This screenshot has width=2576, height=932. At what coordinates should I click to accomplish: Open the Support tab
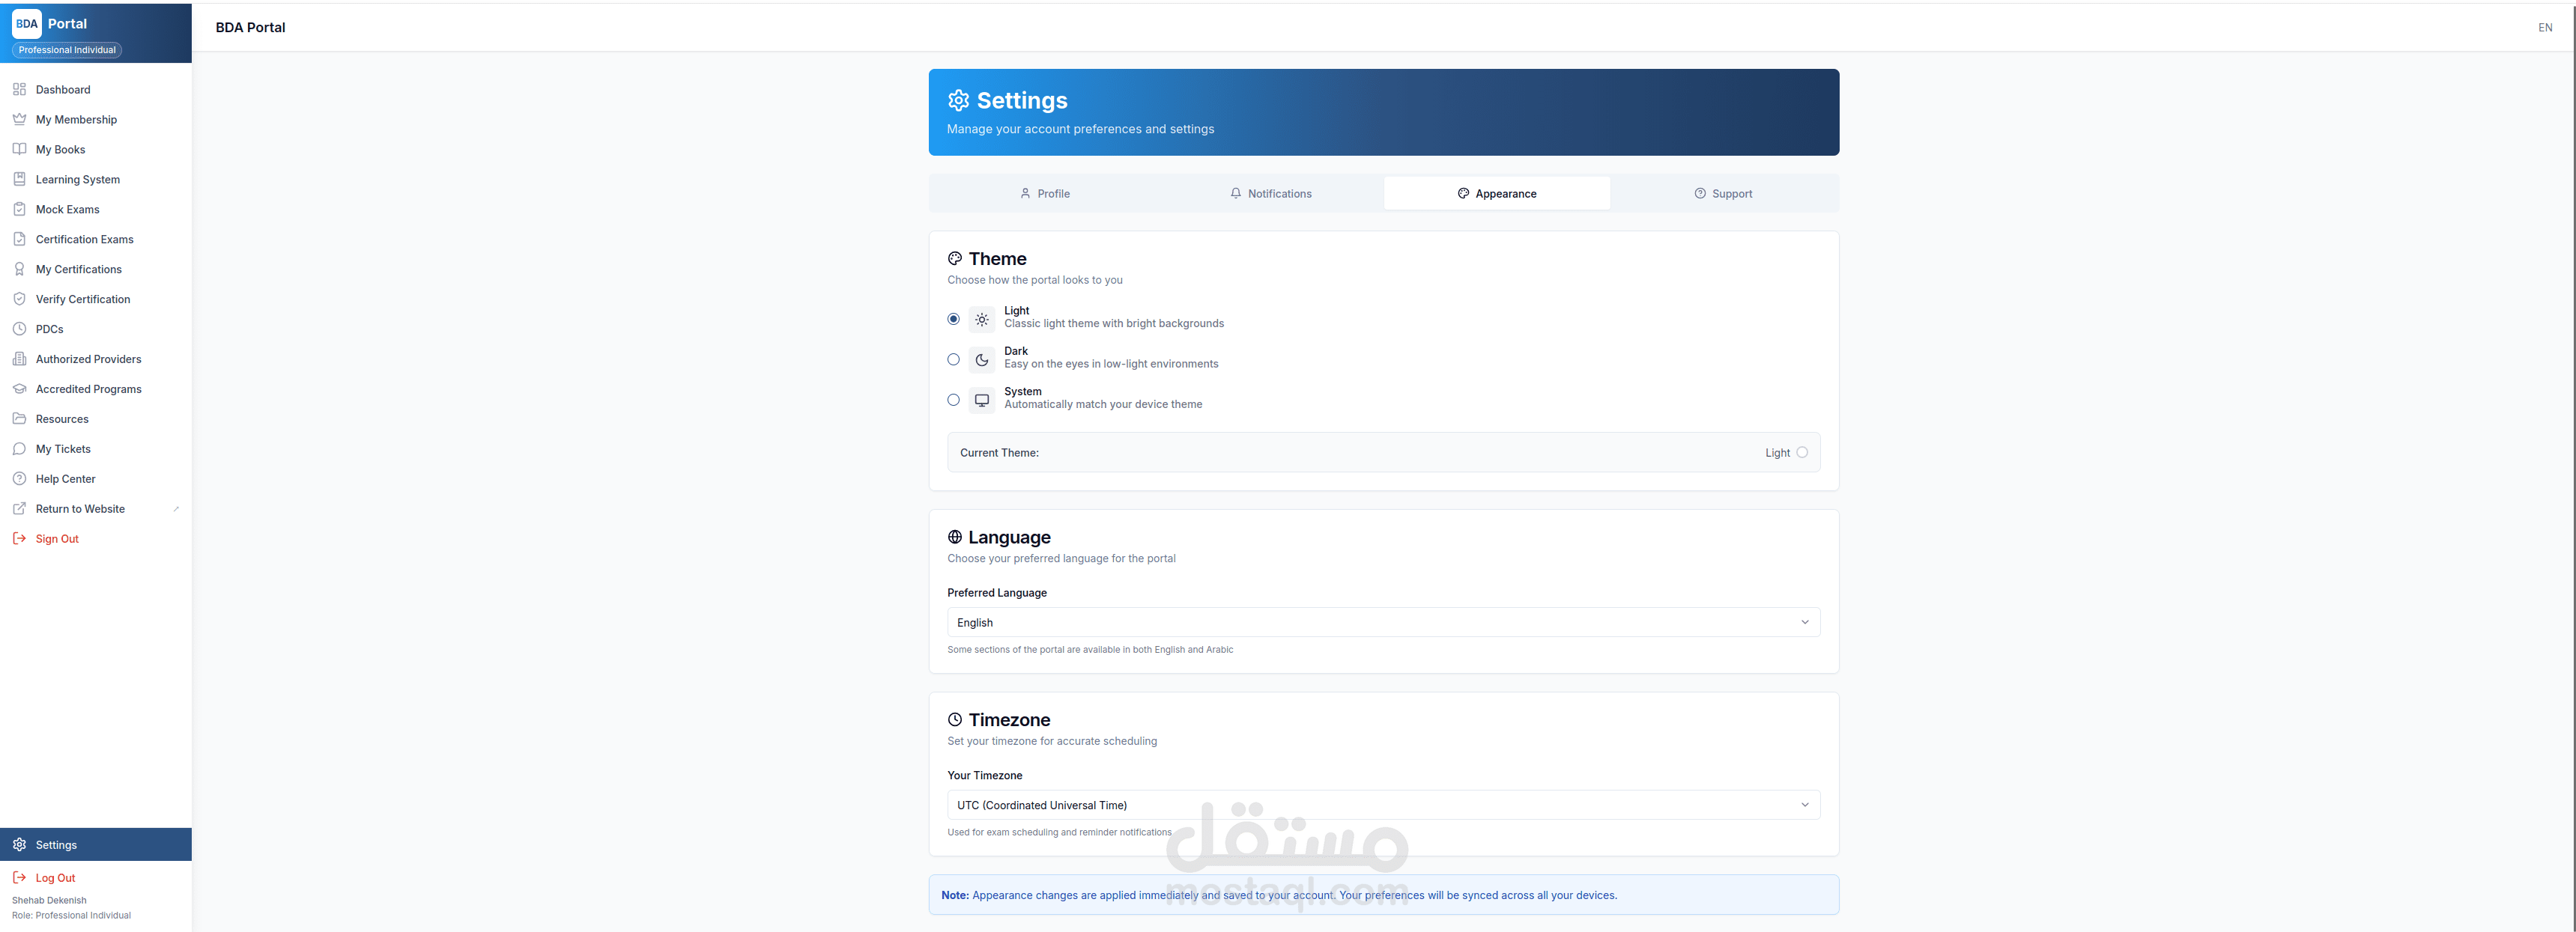(1723, 194)
